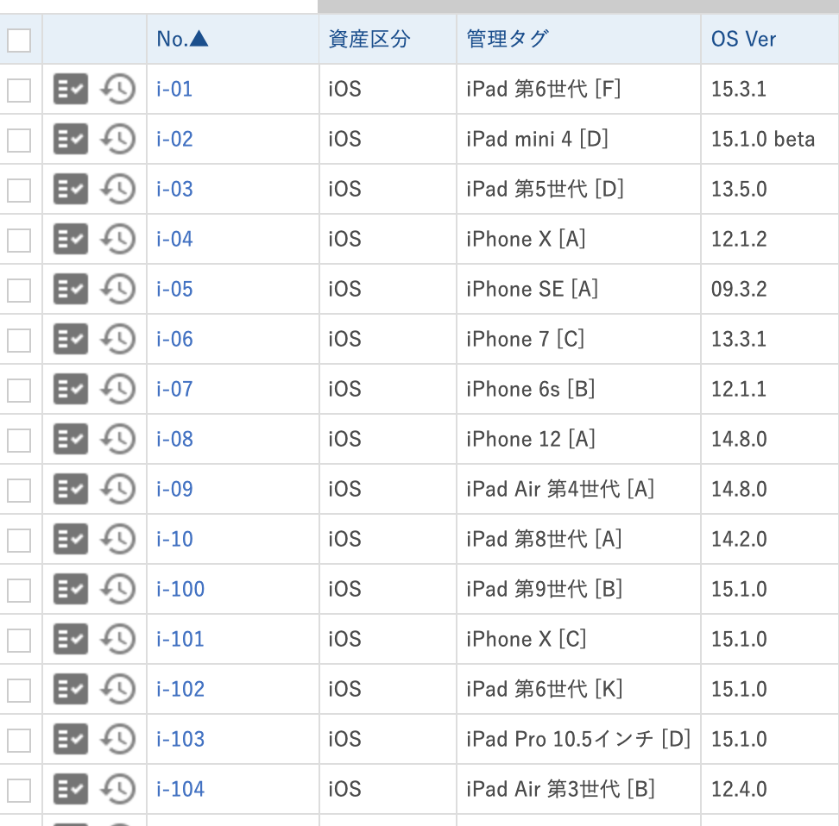Image resolution: width=839 pixels, height=826 pixels.
Task: Open checklist icon for row i-08
Action: [71, 439]
